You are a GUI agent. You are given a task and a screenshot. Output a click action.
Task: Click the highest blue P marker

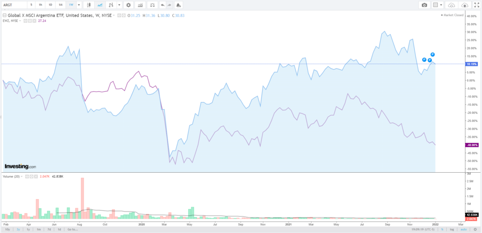[x=433, y=54]
